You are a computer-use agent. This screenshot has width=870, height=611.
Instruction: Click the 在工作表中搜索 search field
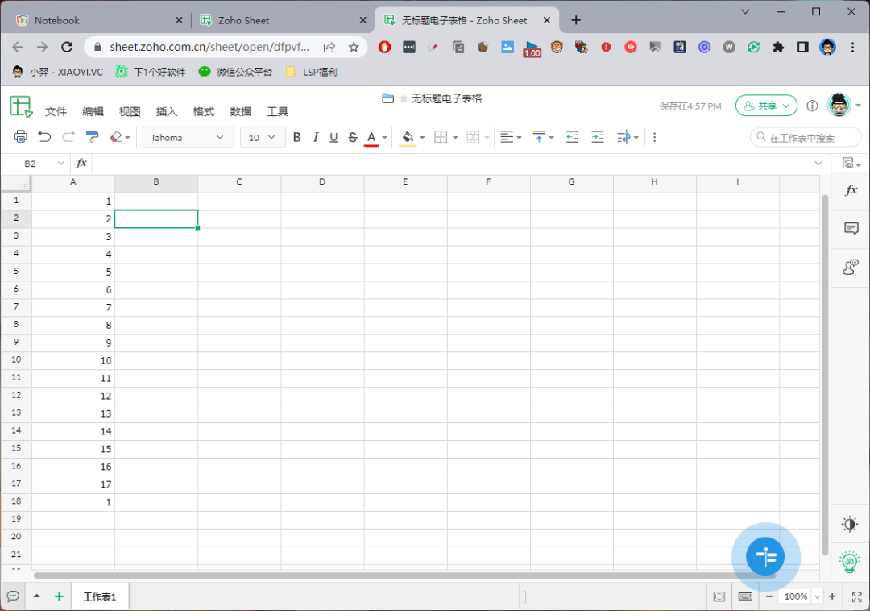[805, 137]
